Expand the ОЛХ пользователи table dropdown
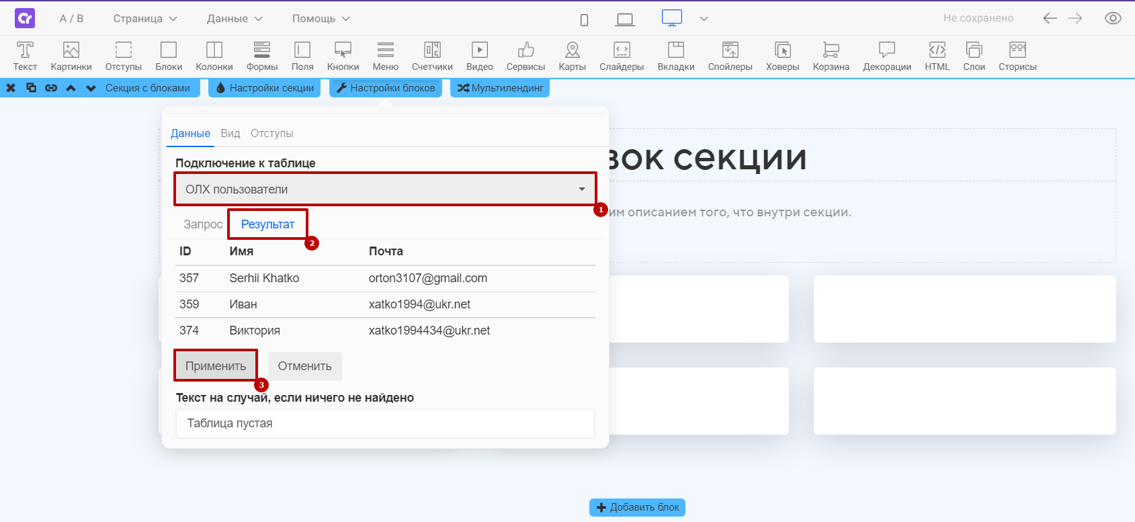The height and width of the screenshot is (522, 1135). (x=385, y=189)
